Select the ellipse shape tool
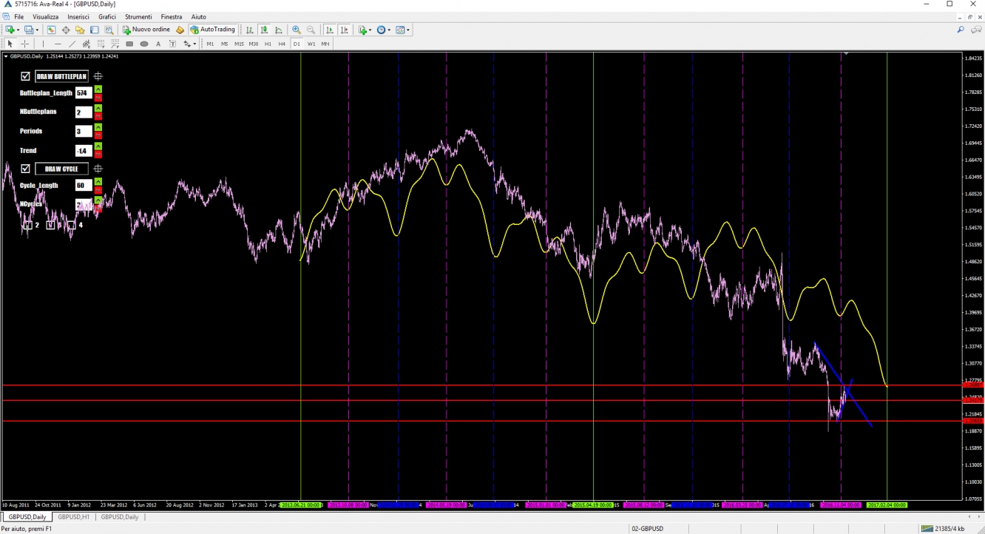985x534 pixels. (x=144, y=44)
